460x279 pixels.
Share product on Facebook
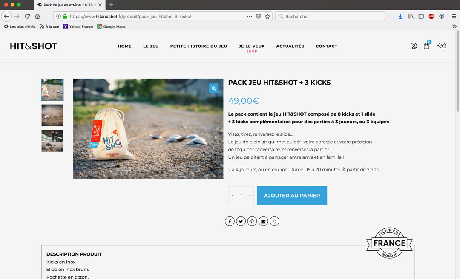[230, 221]
